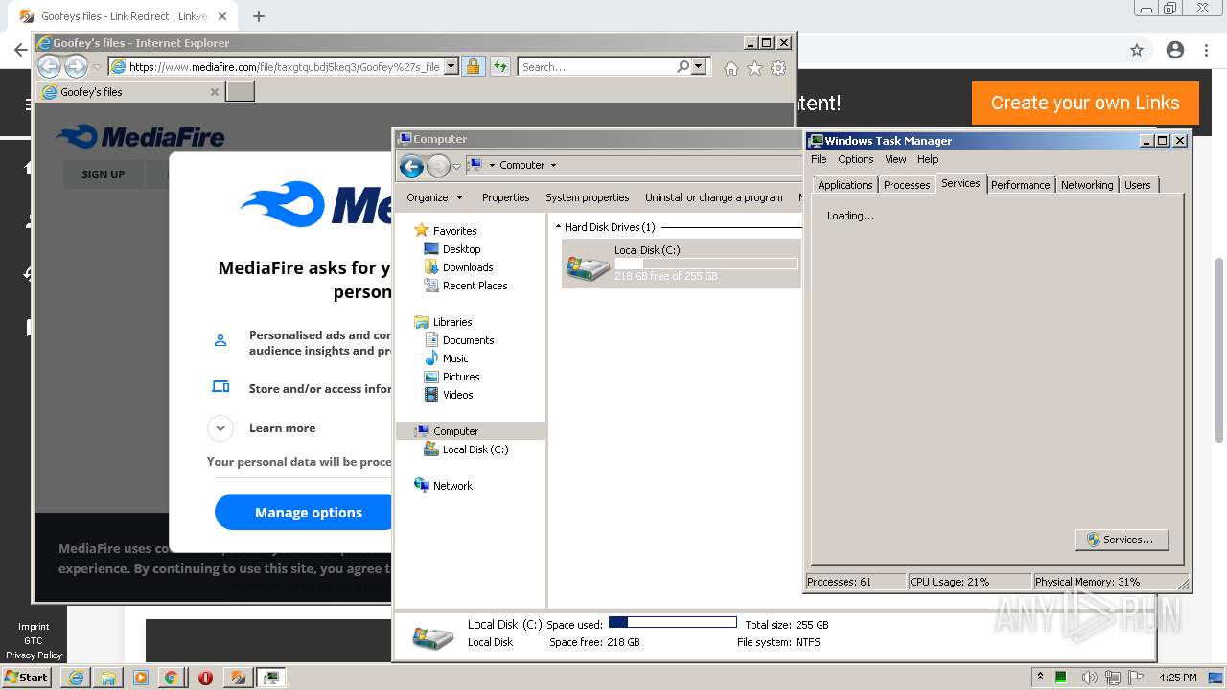Open Internet Explorer home page icon
The width and height of the screenshot is (1227, 690).
(731, 68)
